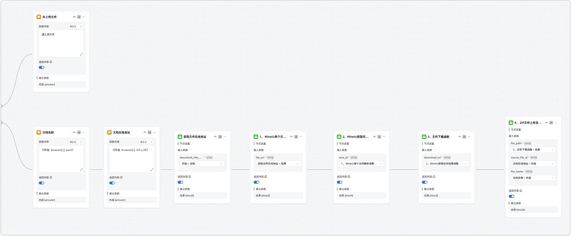571x236 pixels.
Task: Click the orange icon of 文档名称 node
Action: 39,133
